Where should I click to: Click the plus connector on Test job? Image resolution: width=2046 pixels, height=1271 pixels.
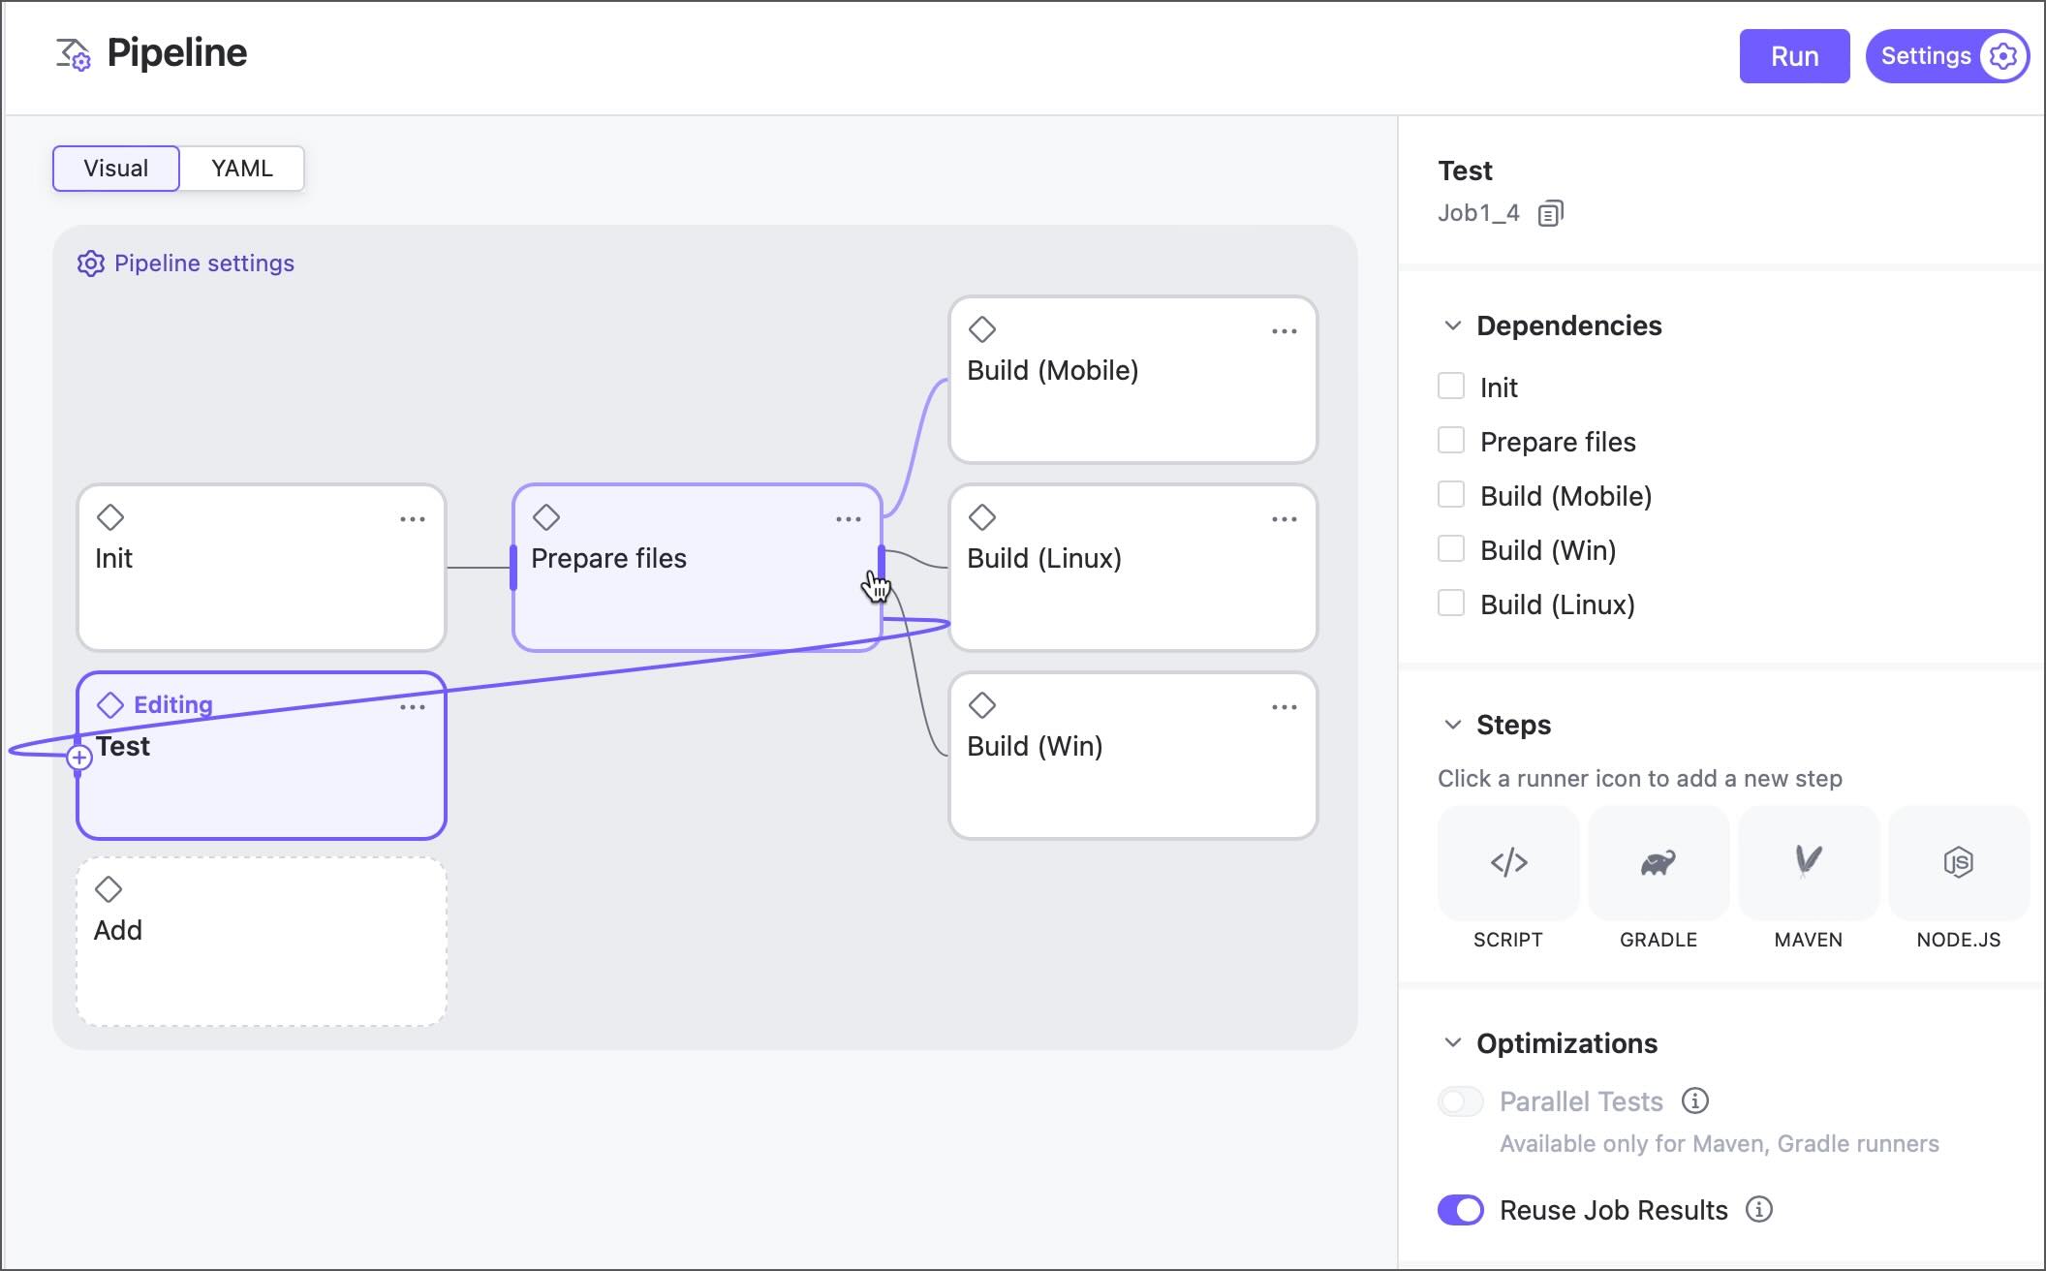click(79, 758)
